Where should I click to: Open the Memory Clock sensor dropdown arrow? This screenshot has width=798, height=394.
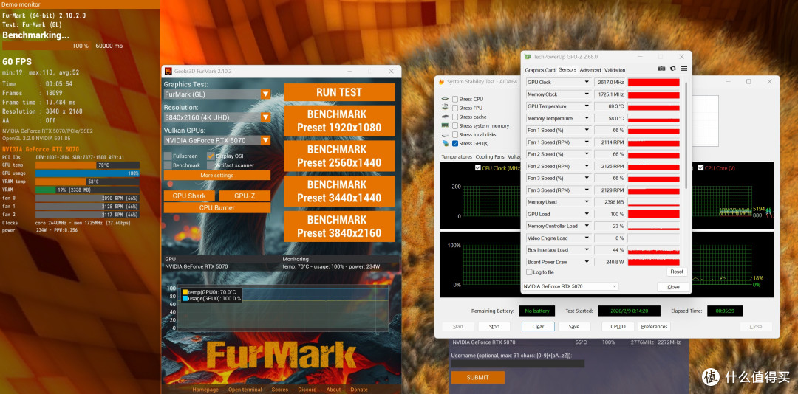point(587,94)
